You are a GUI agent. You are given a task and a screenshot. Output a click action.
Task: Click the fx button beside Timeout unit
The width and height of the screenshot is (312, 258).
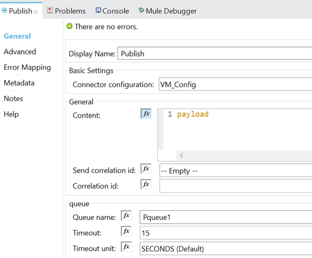[126, 247]
